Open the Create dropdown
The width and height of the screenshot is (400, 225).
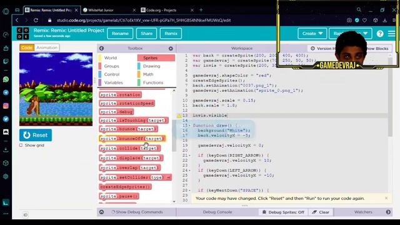point(312,33)
